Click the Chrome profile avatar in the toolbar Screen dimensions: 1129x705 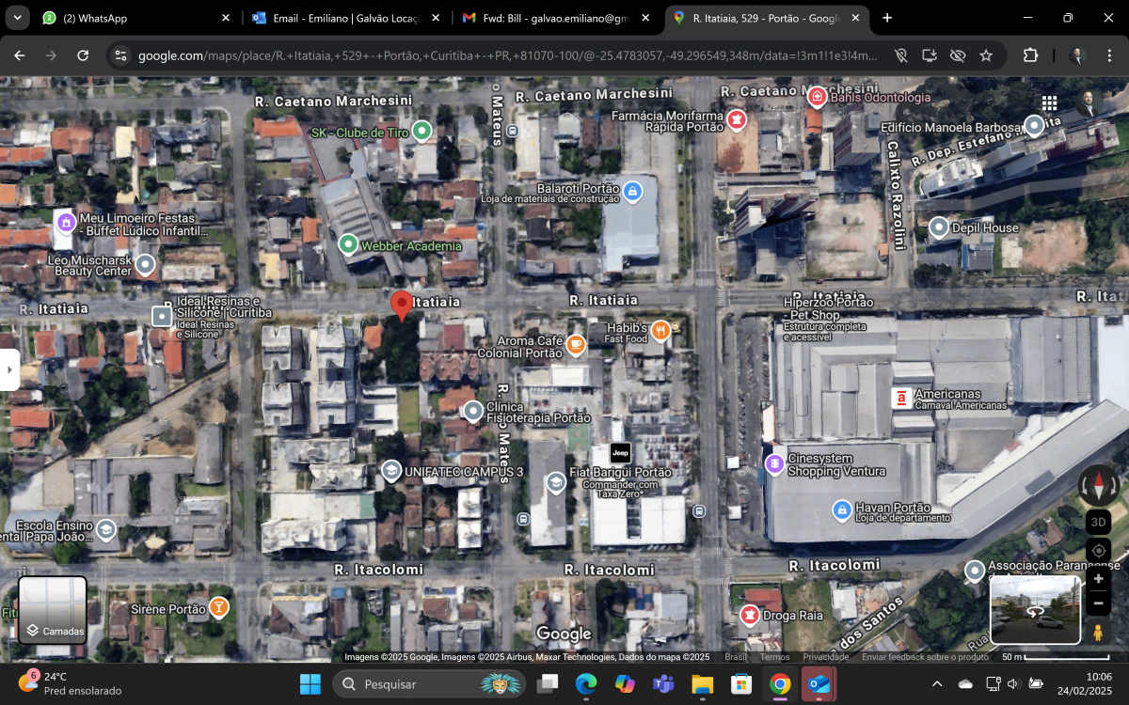1078,55
